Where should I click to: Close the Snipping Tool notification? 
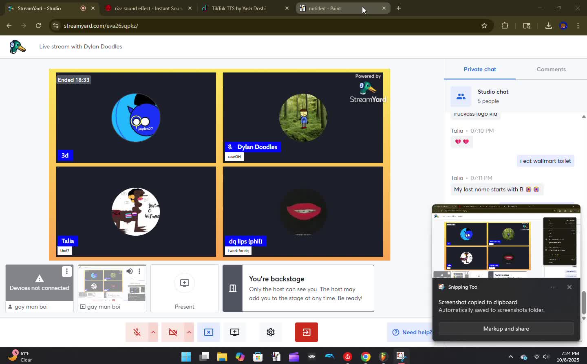click(569, 287)
